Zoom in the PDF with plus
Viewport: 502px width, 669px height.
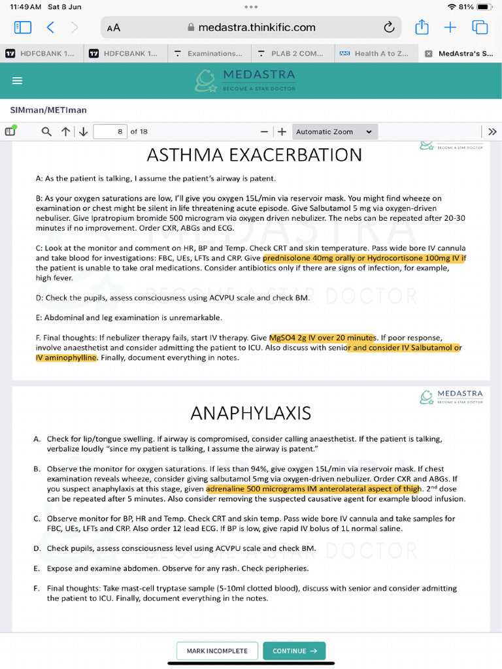point(282,132)
